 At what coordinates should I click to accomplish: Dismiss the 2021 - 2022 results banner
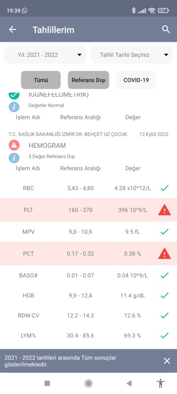pos(167,361)
